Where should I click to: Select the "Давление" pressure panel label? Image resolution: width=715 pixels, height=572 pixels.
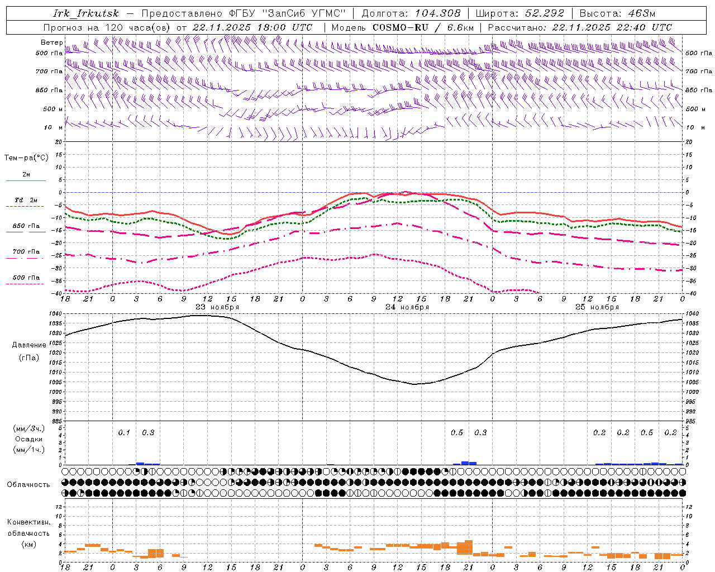coord(29,345)
